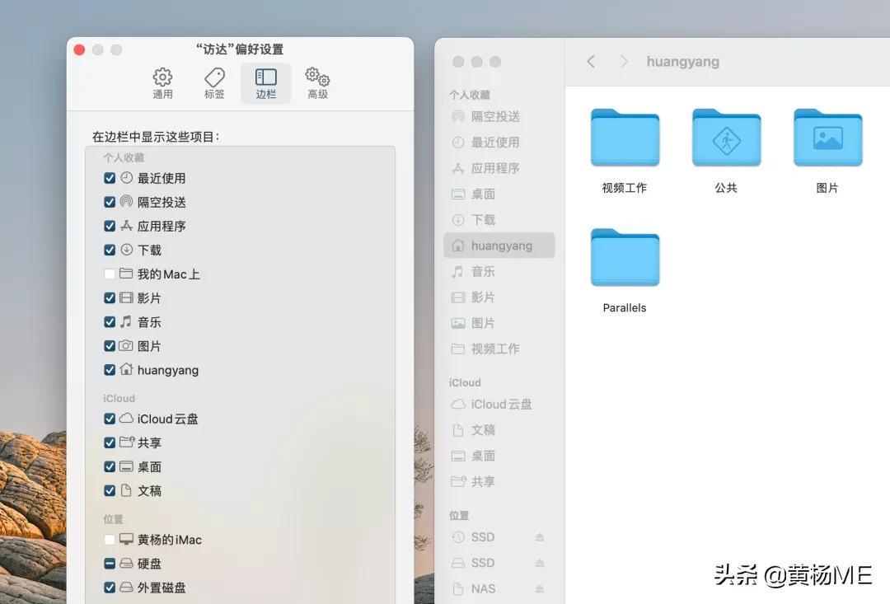Collapse the 位置 sidebar section
Screen dimensions: 890x604
(459, 515)
